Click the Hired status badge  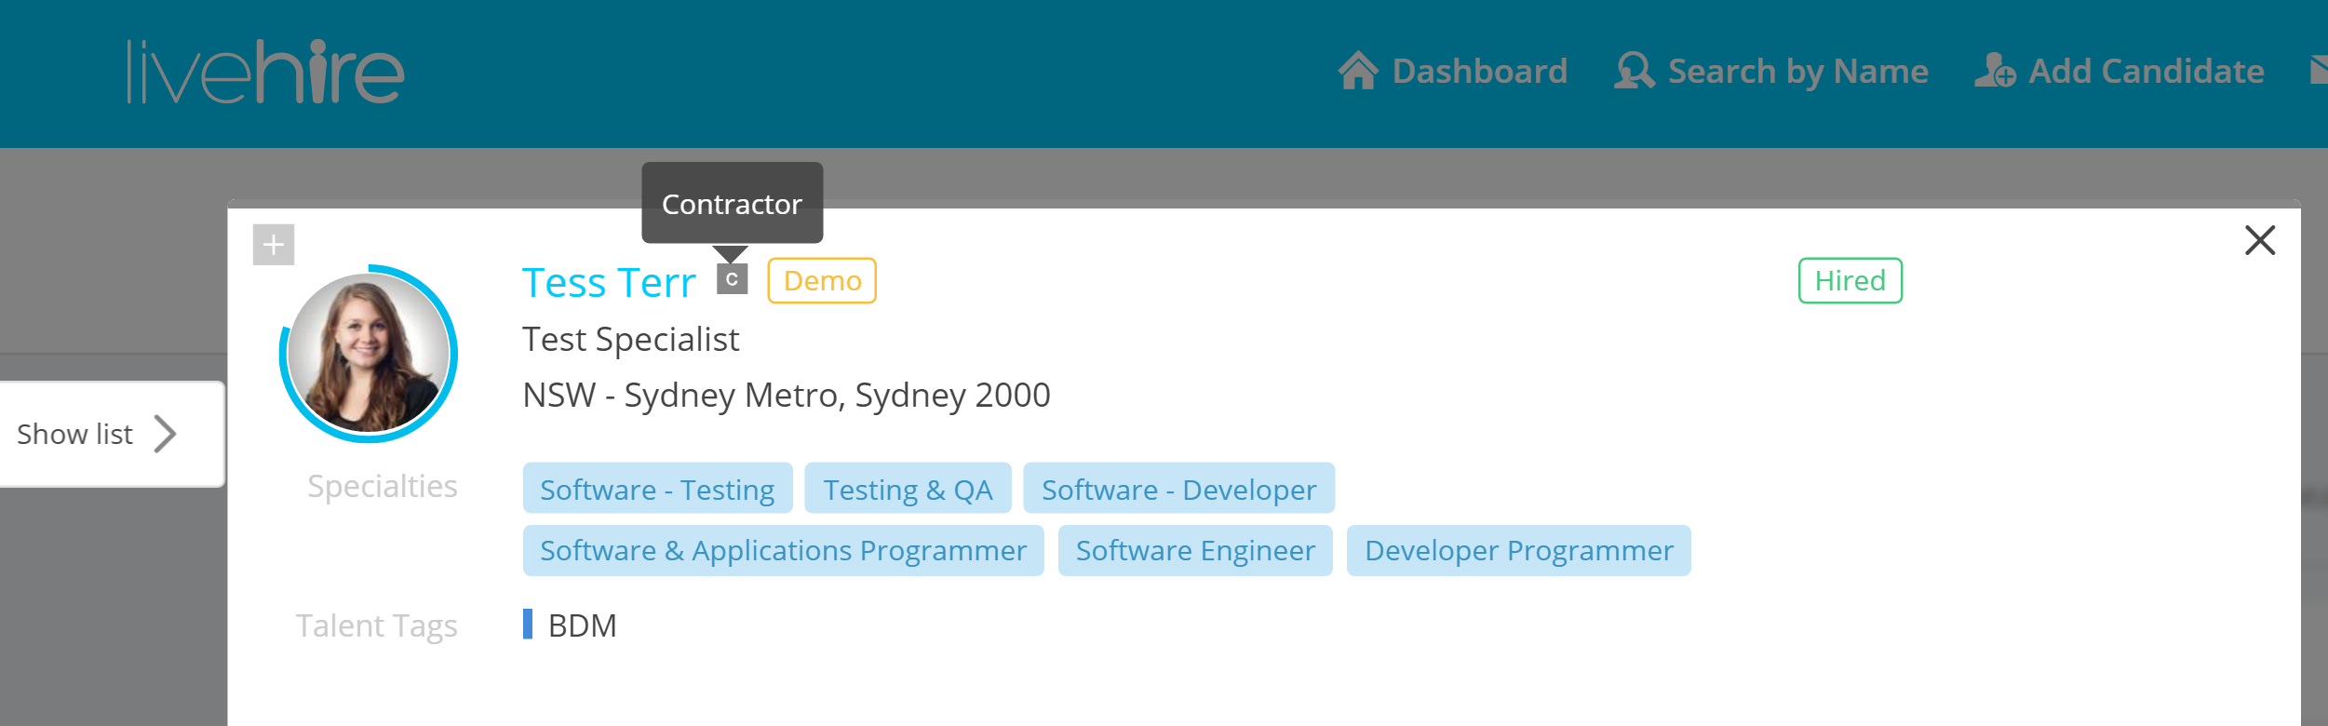(x=1850, y=281)
